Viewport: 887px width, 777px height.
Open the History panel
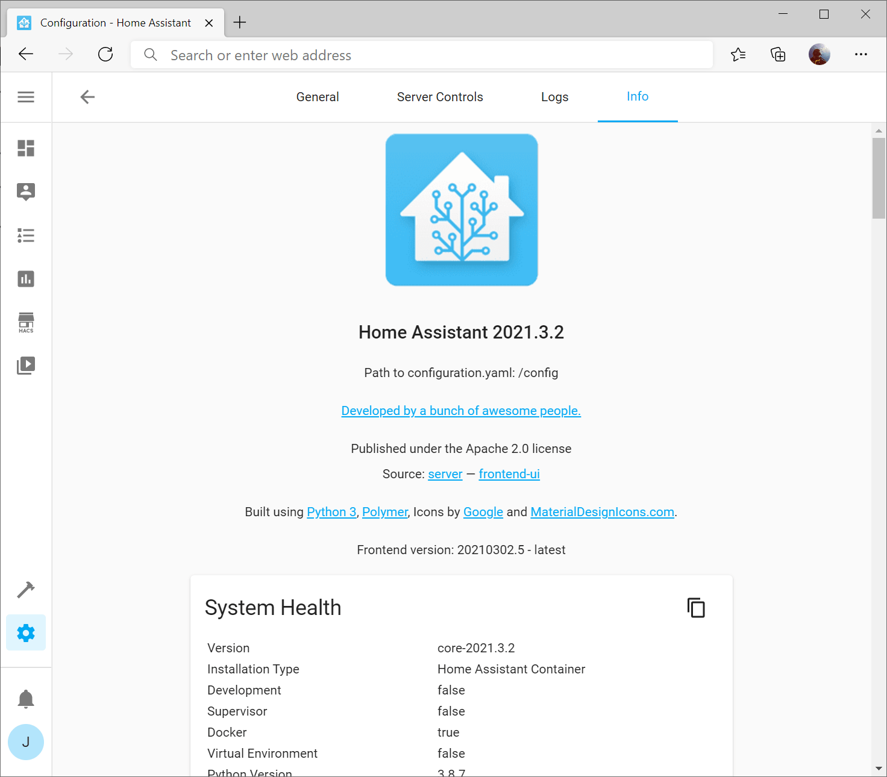26,278
